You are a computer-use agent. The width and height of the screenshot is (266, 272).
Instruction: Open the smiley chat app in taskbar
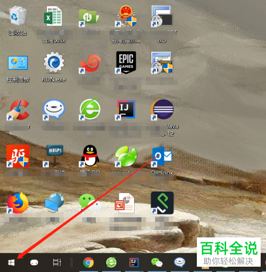point(180,262)
